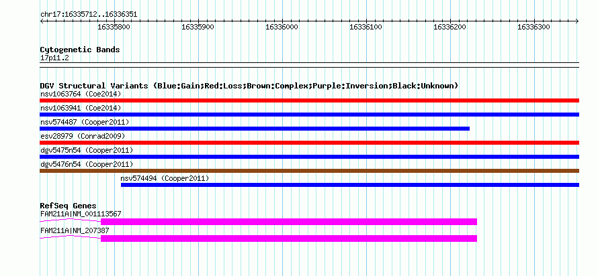
Task: Select the 17p11.2 band label
Action: pyautogui.click(x=54, y=58)
